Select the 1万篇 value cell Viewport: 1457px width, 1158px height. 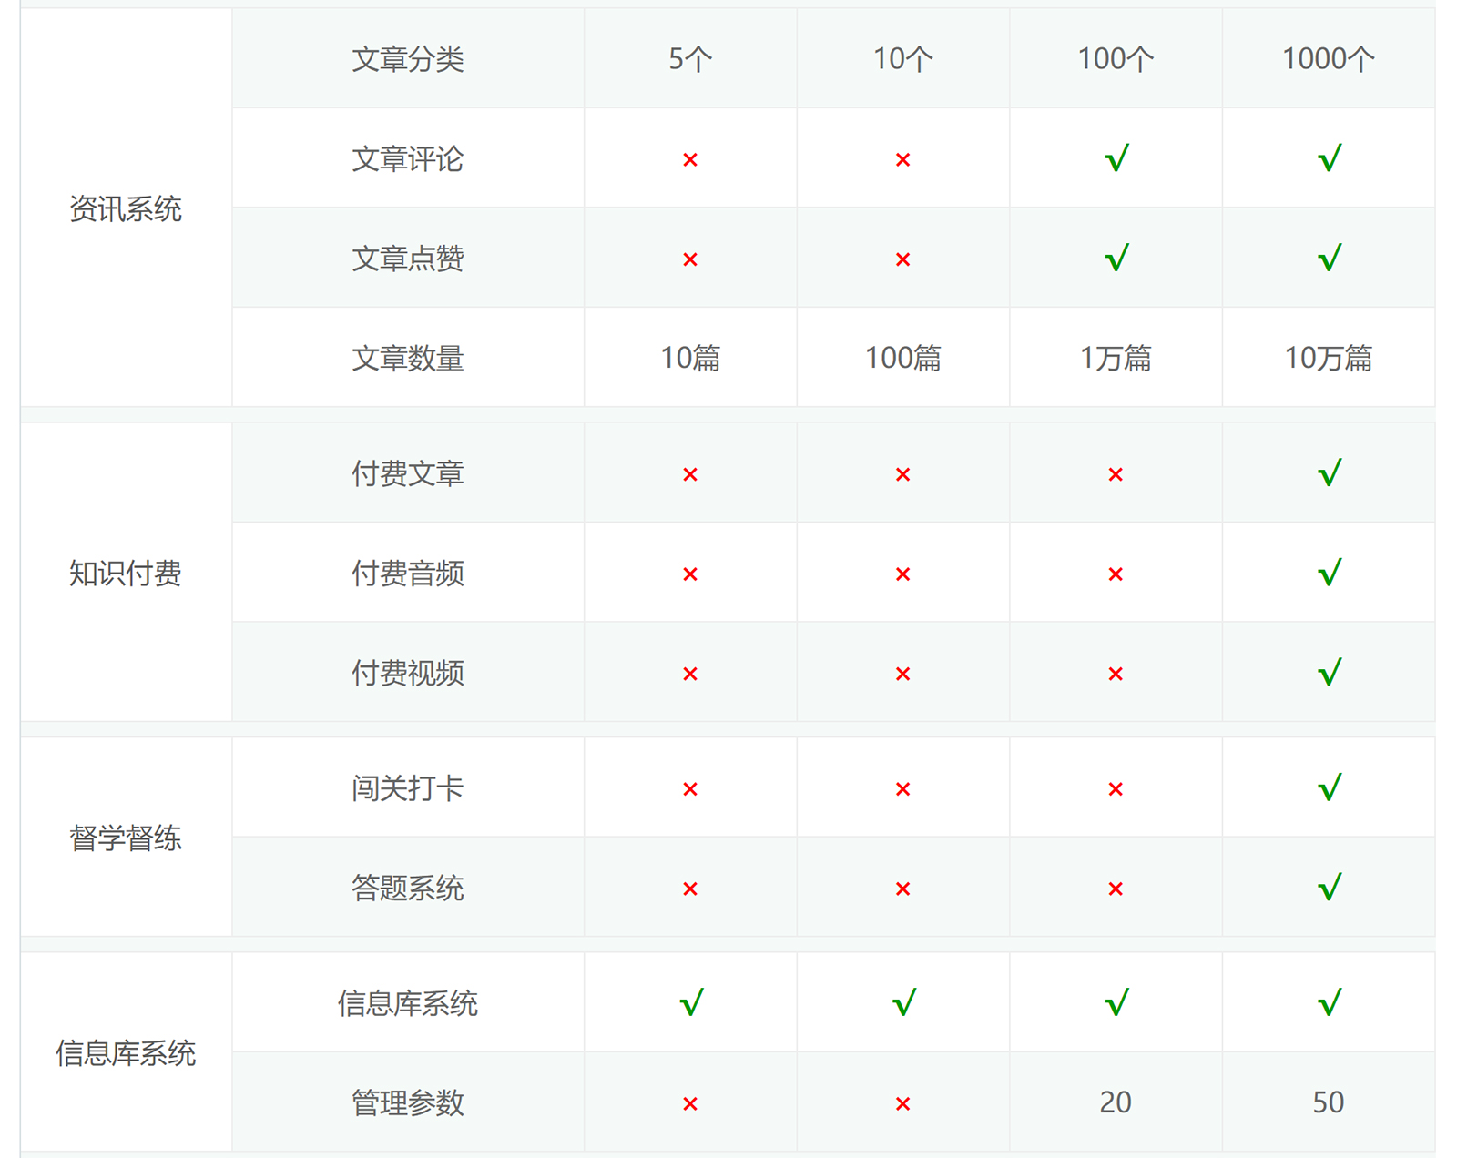tap(1116, 358)
